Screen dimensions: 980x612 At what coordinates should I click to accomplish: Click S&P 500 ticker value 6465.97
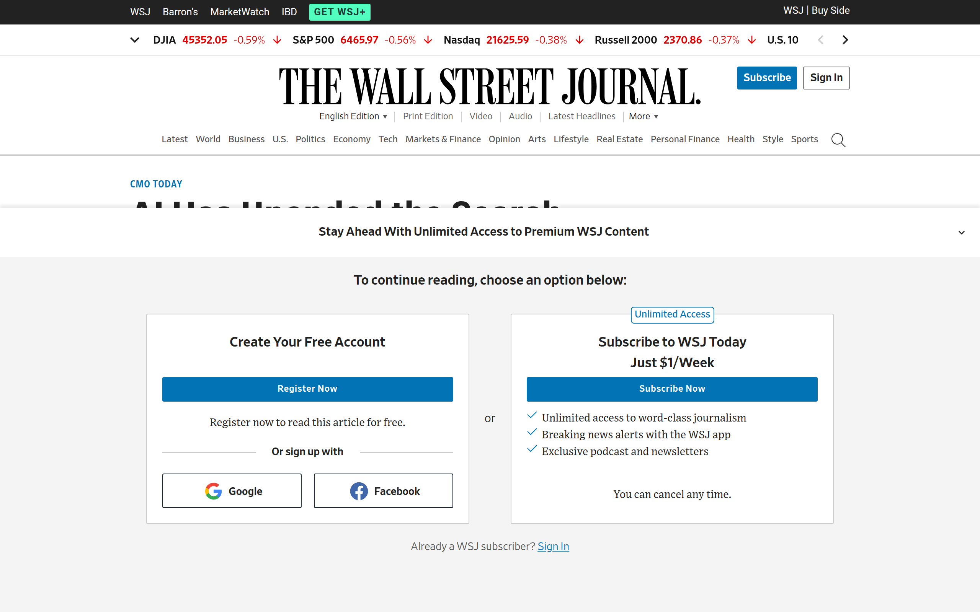(x=359, y=40)
